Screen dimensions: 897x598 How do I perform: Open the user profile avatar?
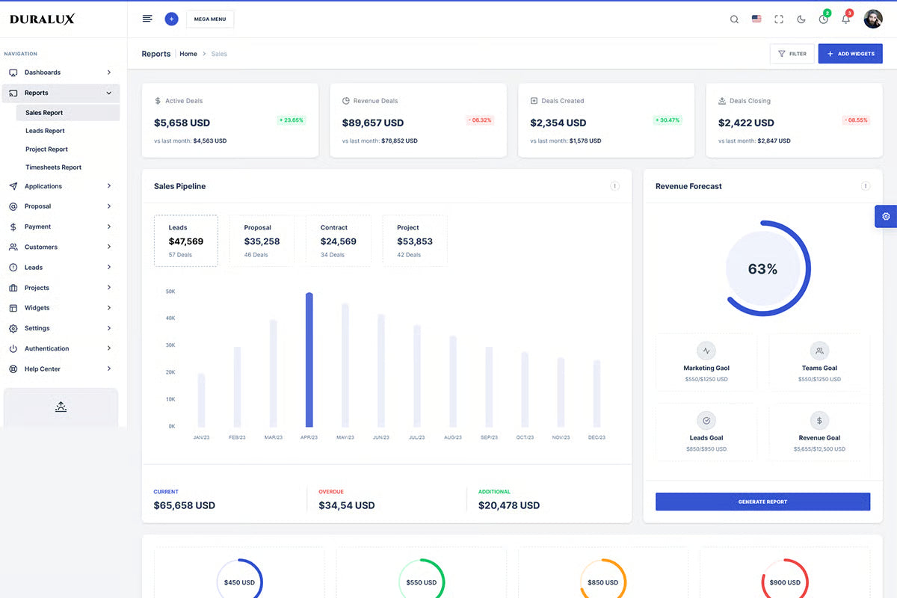click(x=872, y=19)
